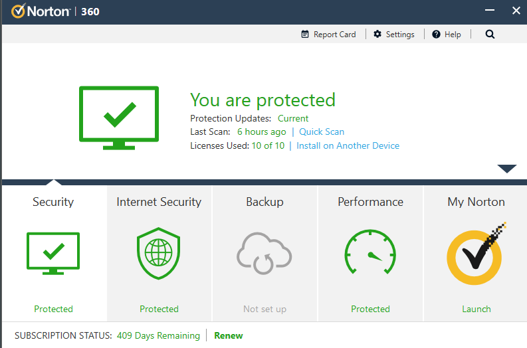This screenshot has width=527, height=348.
Task: Click Launch under My Norton
Action: pos(476,309)
